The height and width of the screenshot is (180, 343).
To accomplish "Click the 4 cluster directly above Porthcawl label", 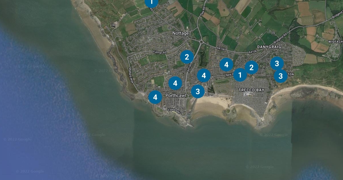I will [175, 83].
